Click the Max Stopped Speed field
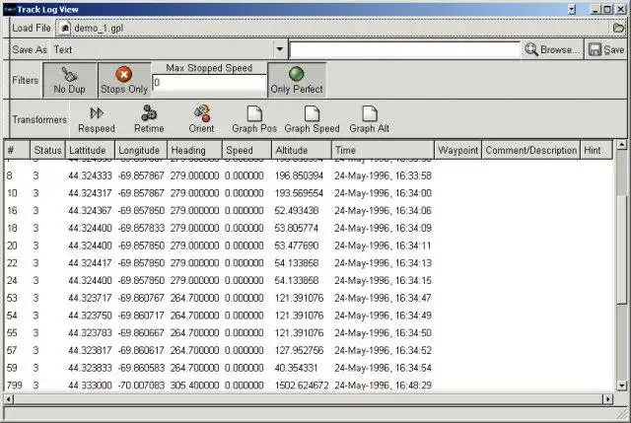631x423 pixels. [209, 83]
